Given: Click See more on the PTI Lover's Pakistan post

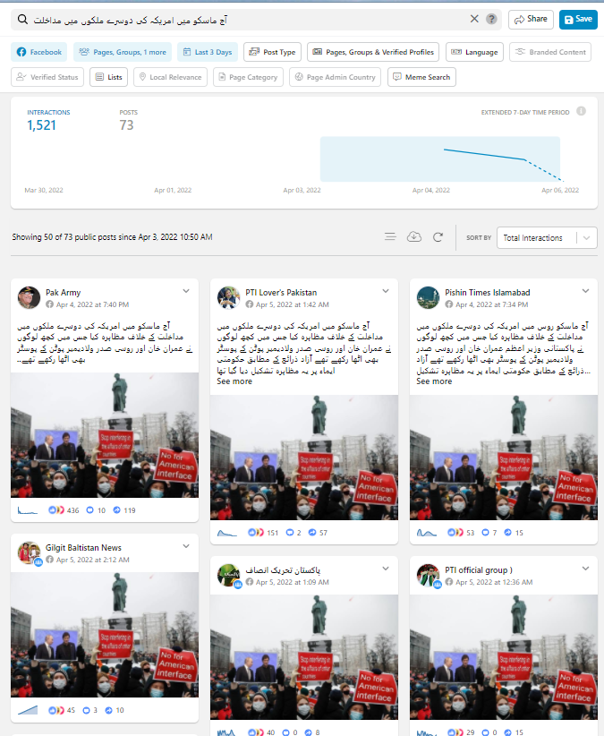Looking at the screenshot, I should (x=234, y=381).
